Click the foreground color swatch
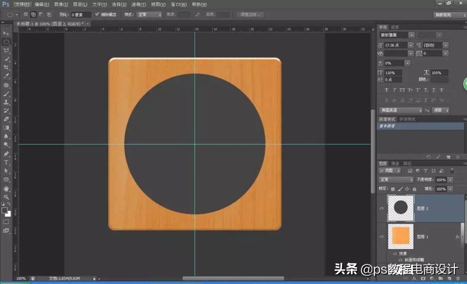Image resolution: width=467 pixels, height=284 pixels. click(4, 210)
